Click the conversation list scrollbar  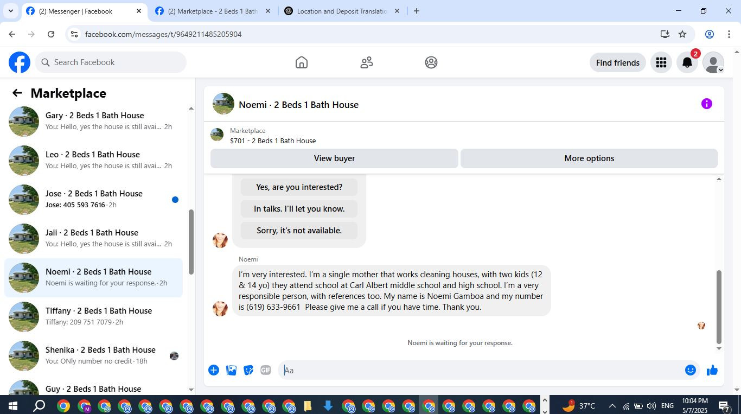tap(191, 241)
